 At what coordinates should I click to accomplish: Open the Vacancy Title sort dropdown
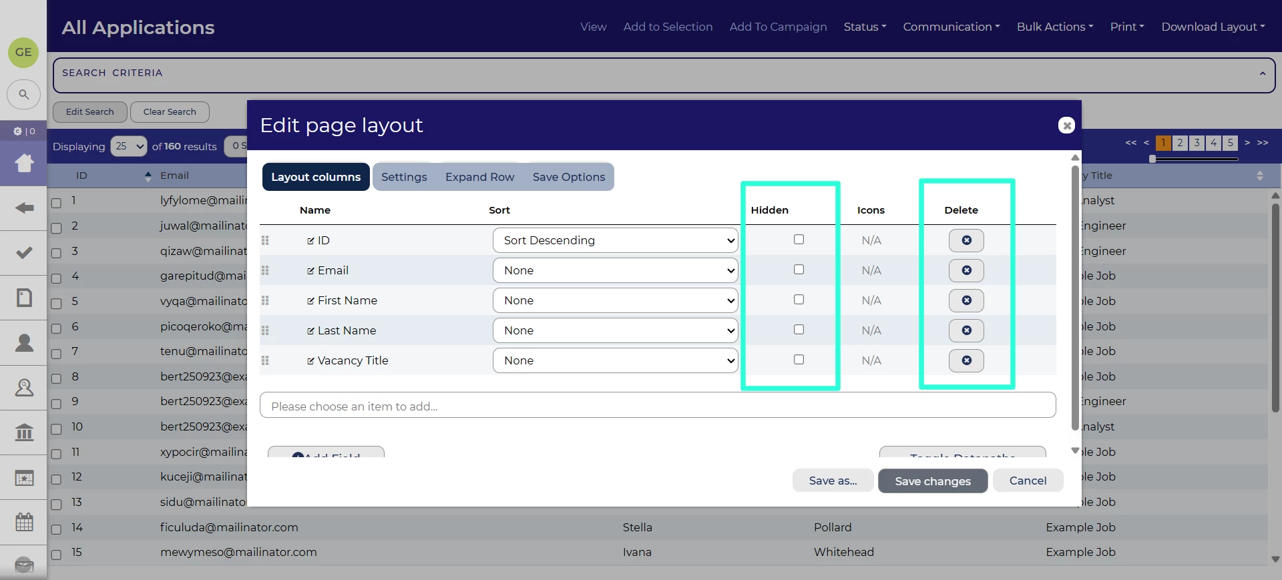615,360
